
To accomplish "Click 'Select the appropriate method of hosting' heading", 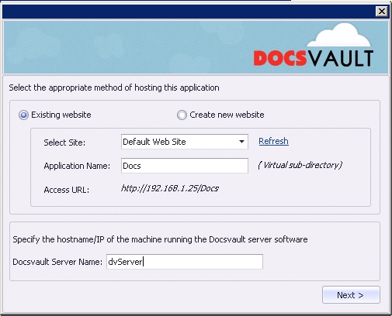I will click(x=114, y=88).
